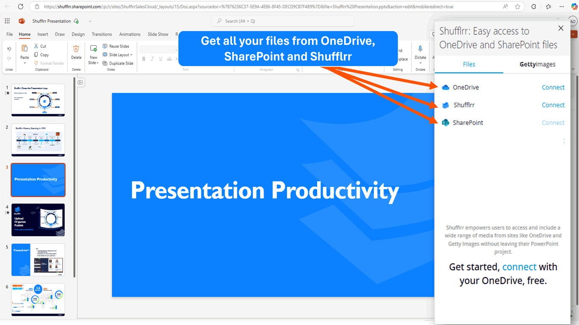Screen dimensions: 579x325
Task: Click the OneDrive cloud icon
Action: click(445, 88)
